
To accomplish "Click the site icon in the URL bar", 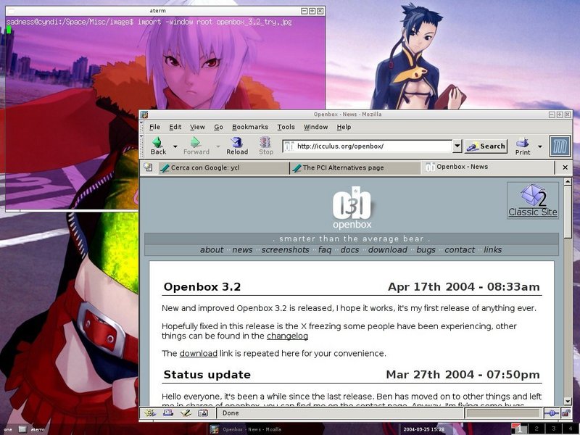I will click(x=289, y=146).
